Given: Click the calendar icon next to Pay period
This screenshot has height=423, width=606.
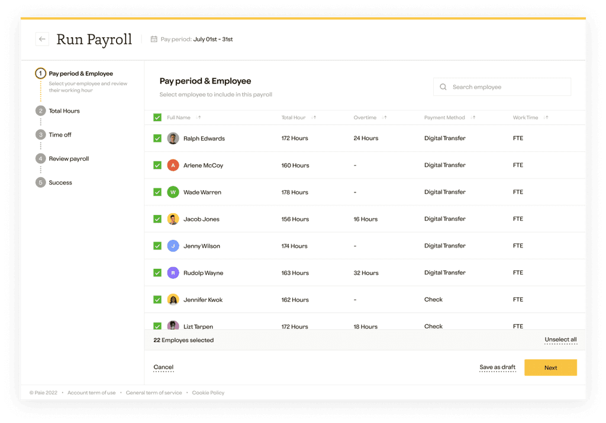Looking at the screenshot, I should pos(153,39).
